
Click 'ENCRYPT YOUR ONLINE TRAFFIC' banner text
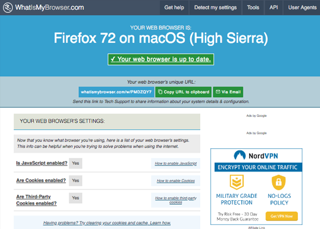pyautogui.click(x=258, y=167)
